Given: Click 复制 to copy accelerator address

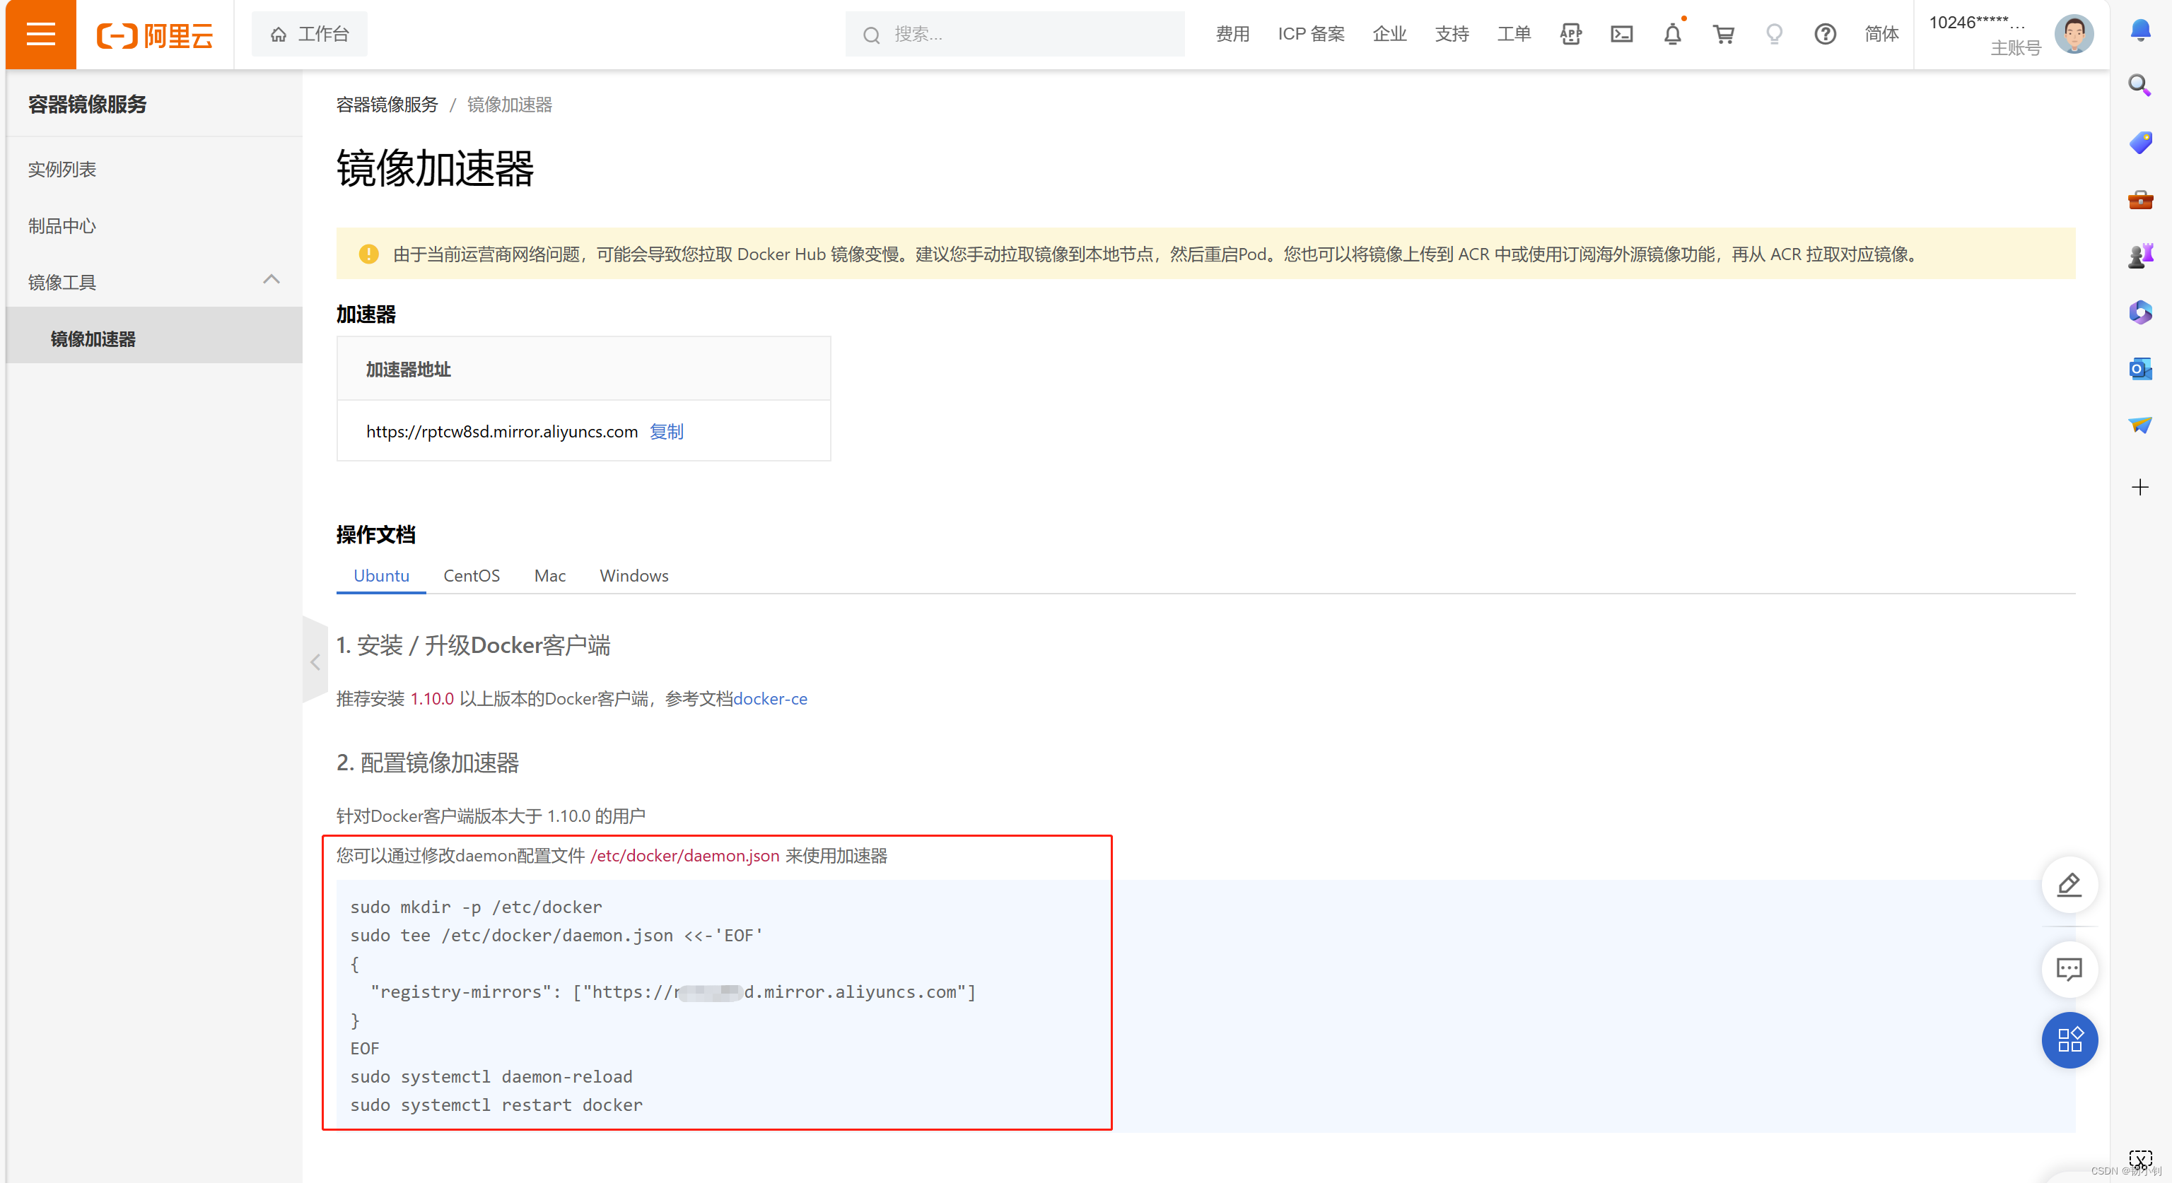Looking at the screenshot, I should [666, 431].
